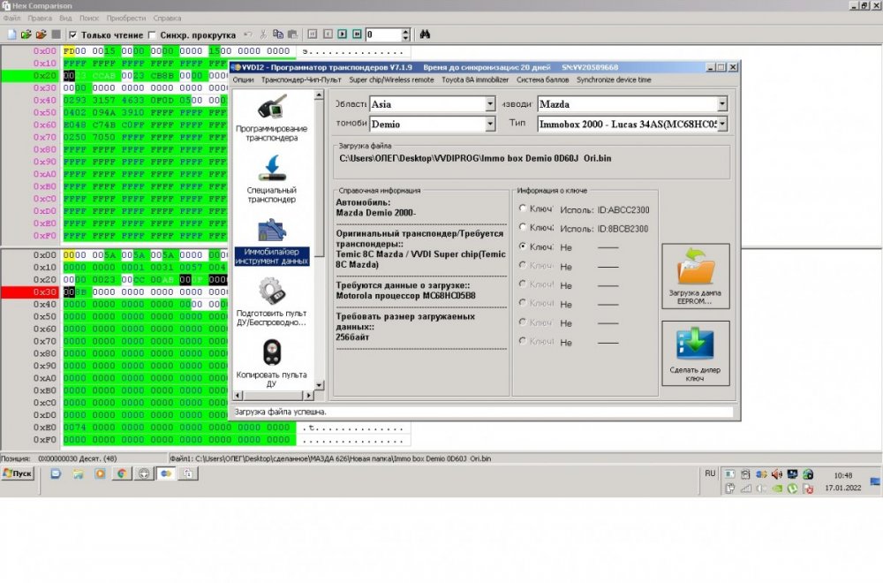Click the Пуск start button
Image resolution: width=883 pixels, height=583 pixels.
tap(18, 473)
